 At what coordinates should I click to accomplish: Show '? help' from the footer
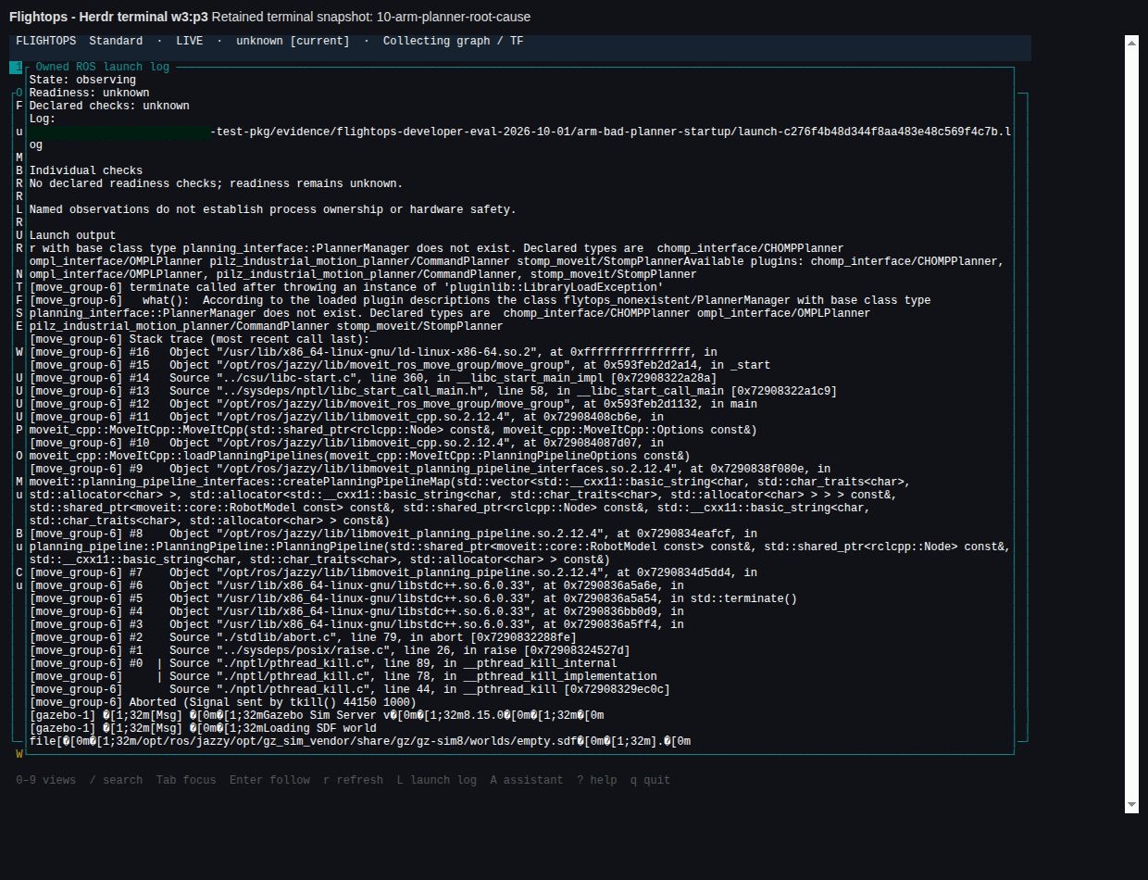click(x=597, y=780)
